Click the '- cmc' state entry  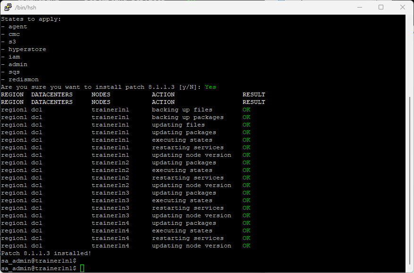[10, 34]
